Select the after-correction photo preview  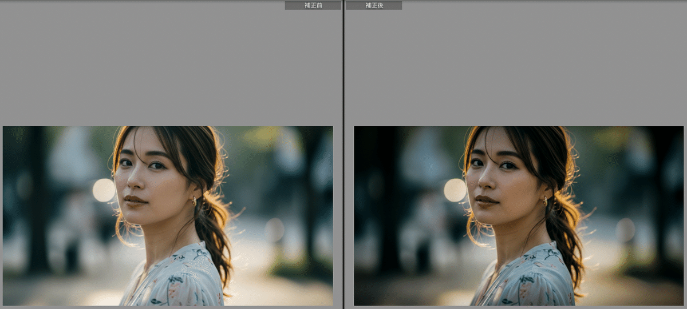click(519, 216)
